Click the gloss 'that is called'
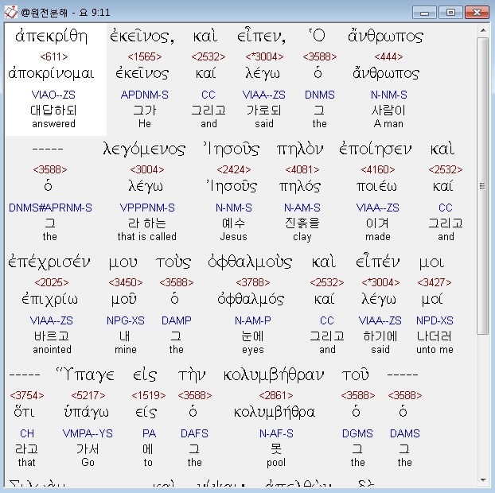This screenshot has height=493, width=495. (147, 237)
